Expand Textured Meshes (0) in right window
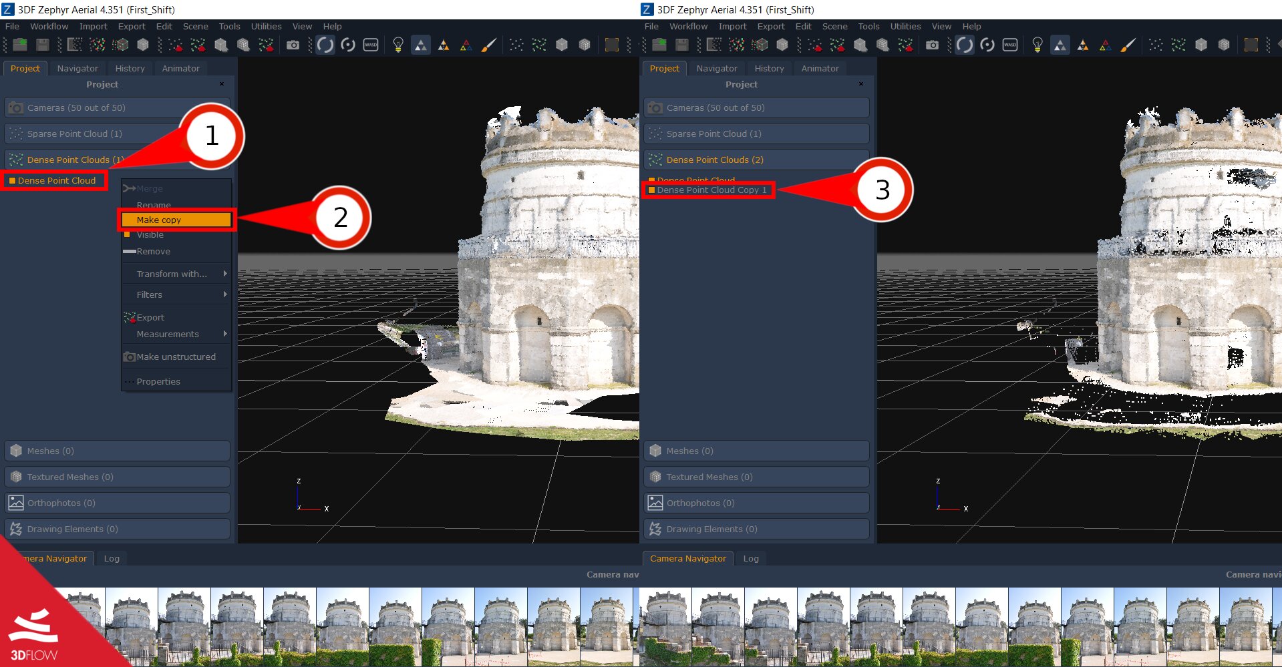 (x=756, y=477)
